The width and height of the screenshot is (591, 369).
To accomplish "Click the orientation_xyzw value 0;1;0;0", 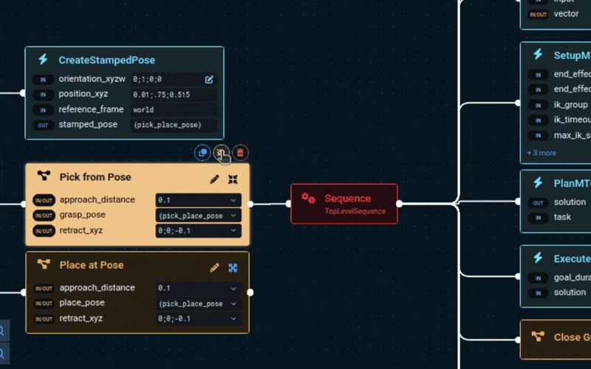I will tap(147, 79).
